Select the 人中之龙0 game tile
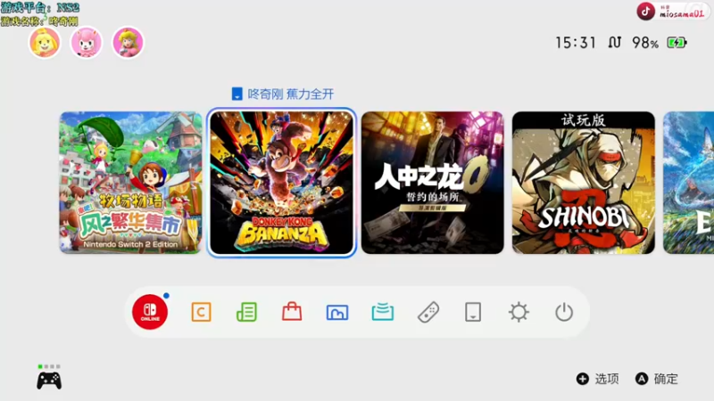Viewport: 714px width, 401px height. (x=433, y=183)
